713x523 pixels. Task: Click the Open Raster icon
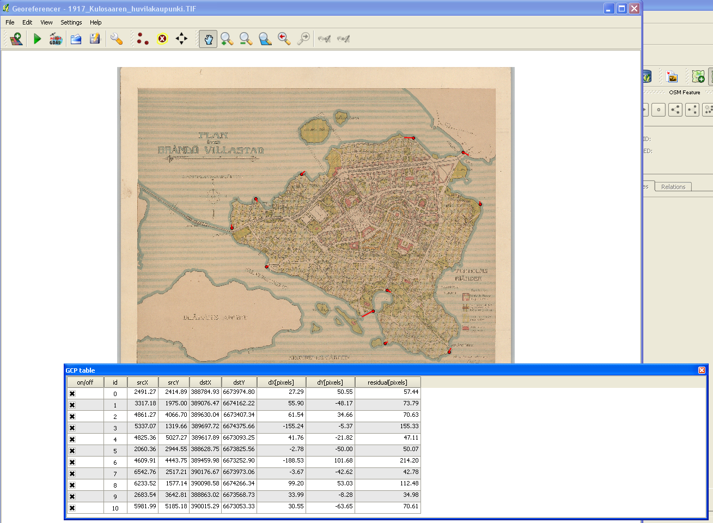click(16, 39)
